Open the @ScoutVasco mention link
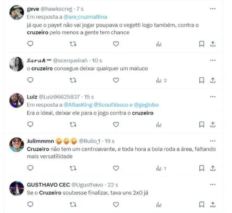 pos(111,105)
